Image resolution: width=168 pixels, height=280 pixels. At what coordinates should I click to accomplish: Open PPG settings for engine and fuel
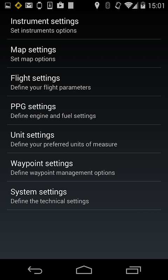(84, 110)
